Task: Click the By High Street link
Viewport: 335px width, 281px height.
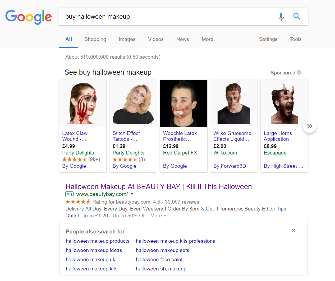Action: tap(283, 166)
